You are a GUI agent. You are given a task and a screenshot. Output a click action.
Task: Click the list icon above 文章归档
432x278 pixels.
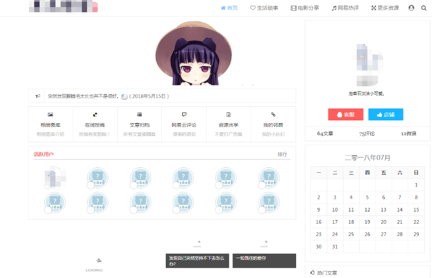(x=139, y=114)
